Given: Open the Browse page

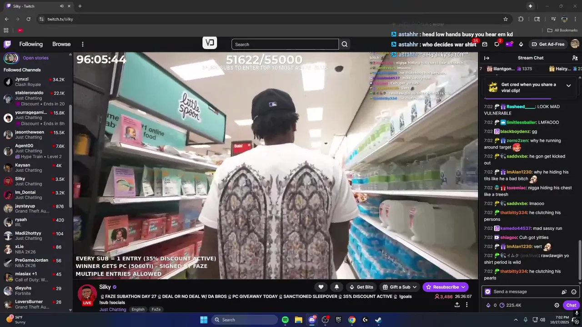Looking at the screenshot, I should point(61,44).
